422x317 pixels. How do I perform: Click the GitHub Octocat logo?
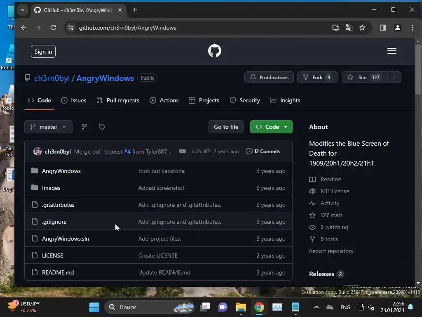(x=214, y=51)
